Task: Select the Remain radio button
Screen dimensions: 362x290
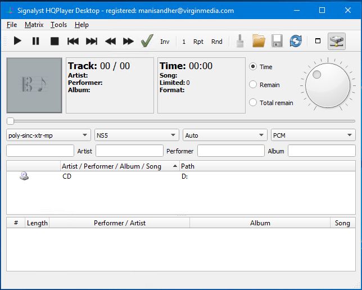Action: pos(253,84)
